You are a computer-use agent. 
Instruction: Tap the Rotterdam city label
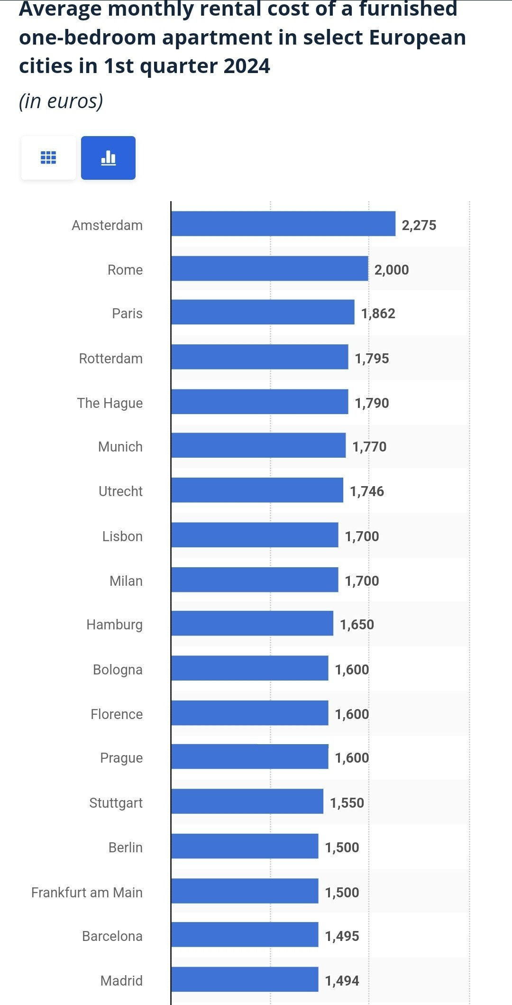click(x=110, y=358)
